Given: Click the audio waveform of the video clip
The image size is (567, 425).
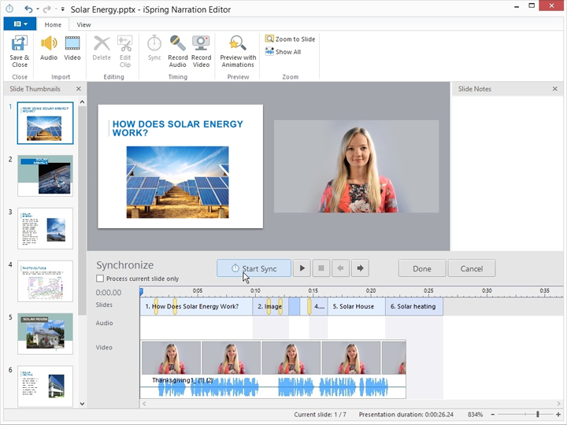Looking at the screenshot, I should (x=273, y=387).
